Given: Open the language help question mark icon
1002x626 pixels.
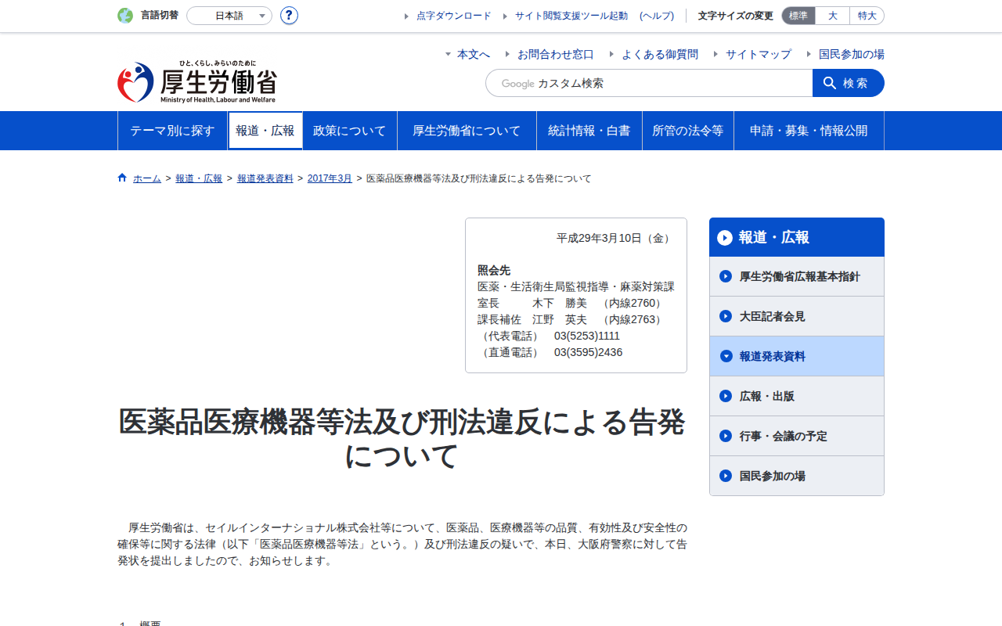Looking at the screenshot, I should point(289,16).
